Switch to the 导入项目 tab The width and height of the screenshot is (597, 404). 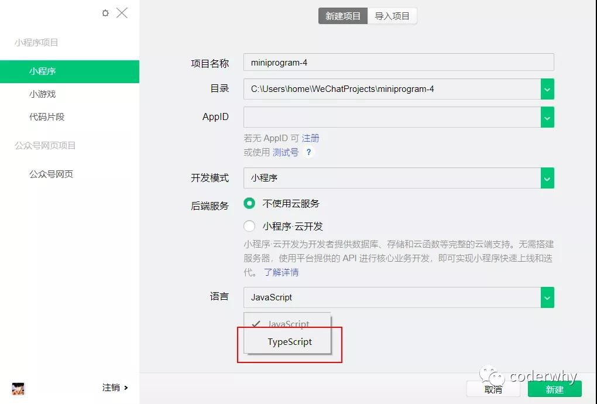click(x=392, y=16)
